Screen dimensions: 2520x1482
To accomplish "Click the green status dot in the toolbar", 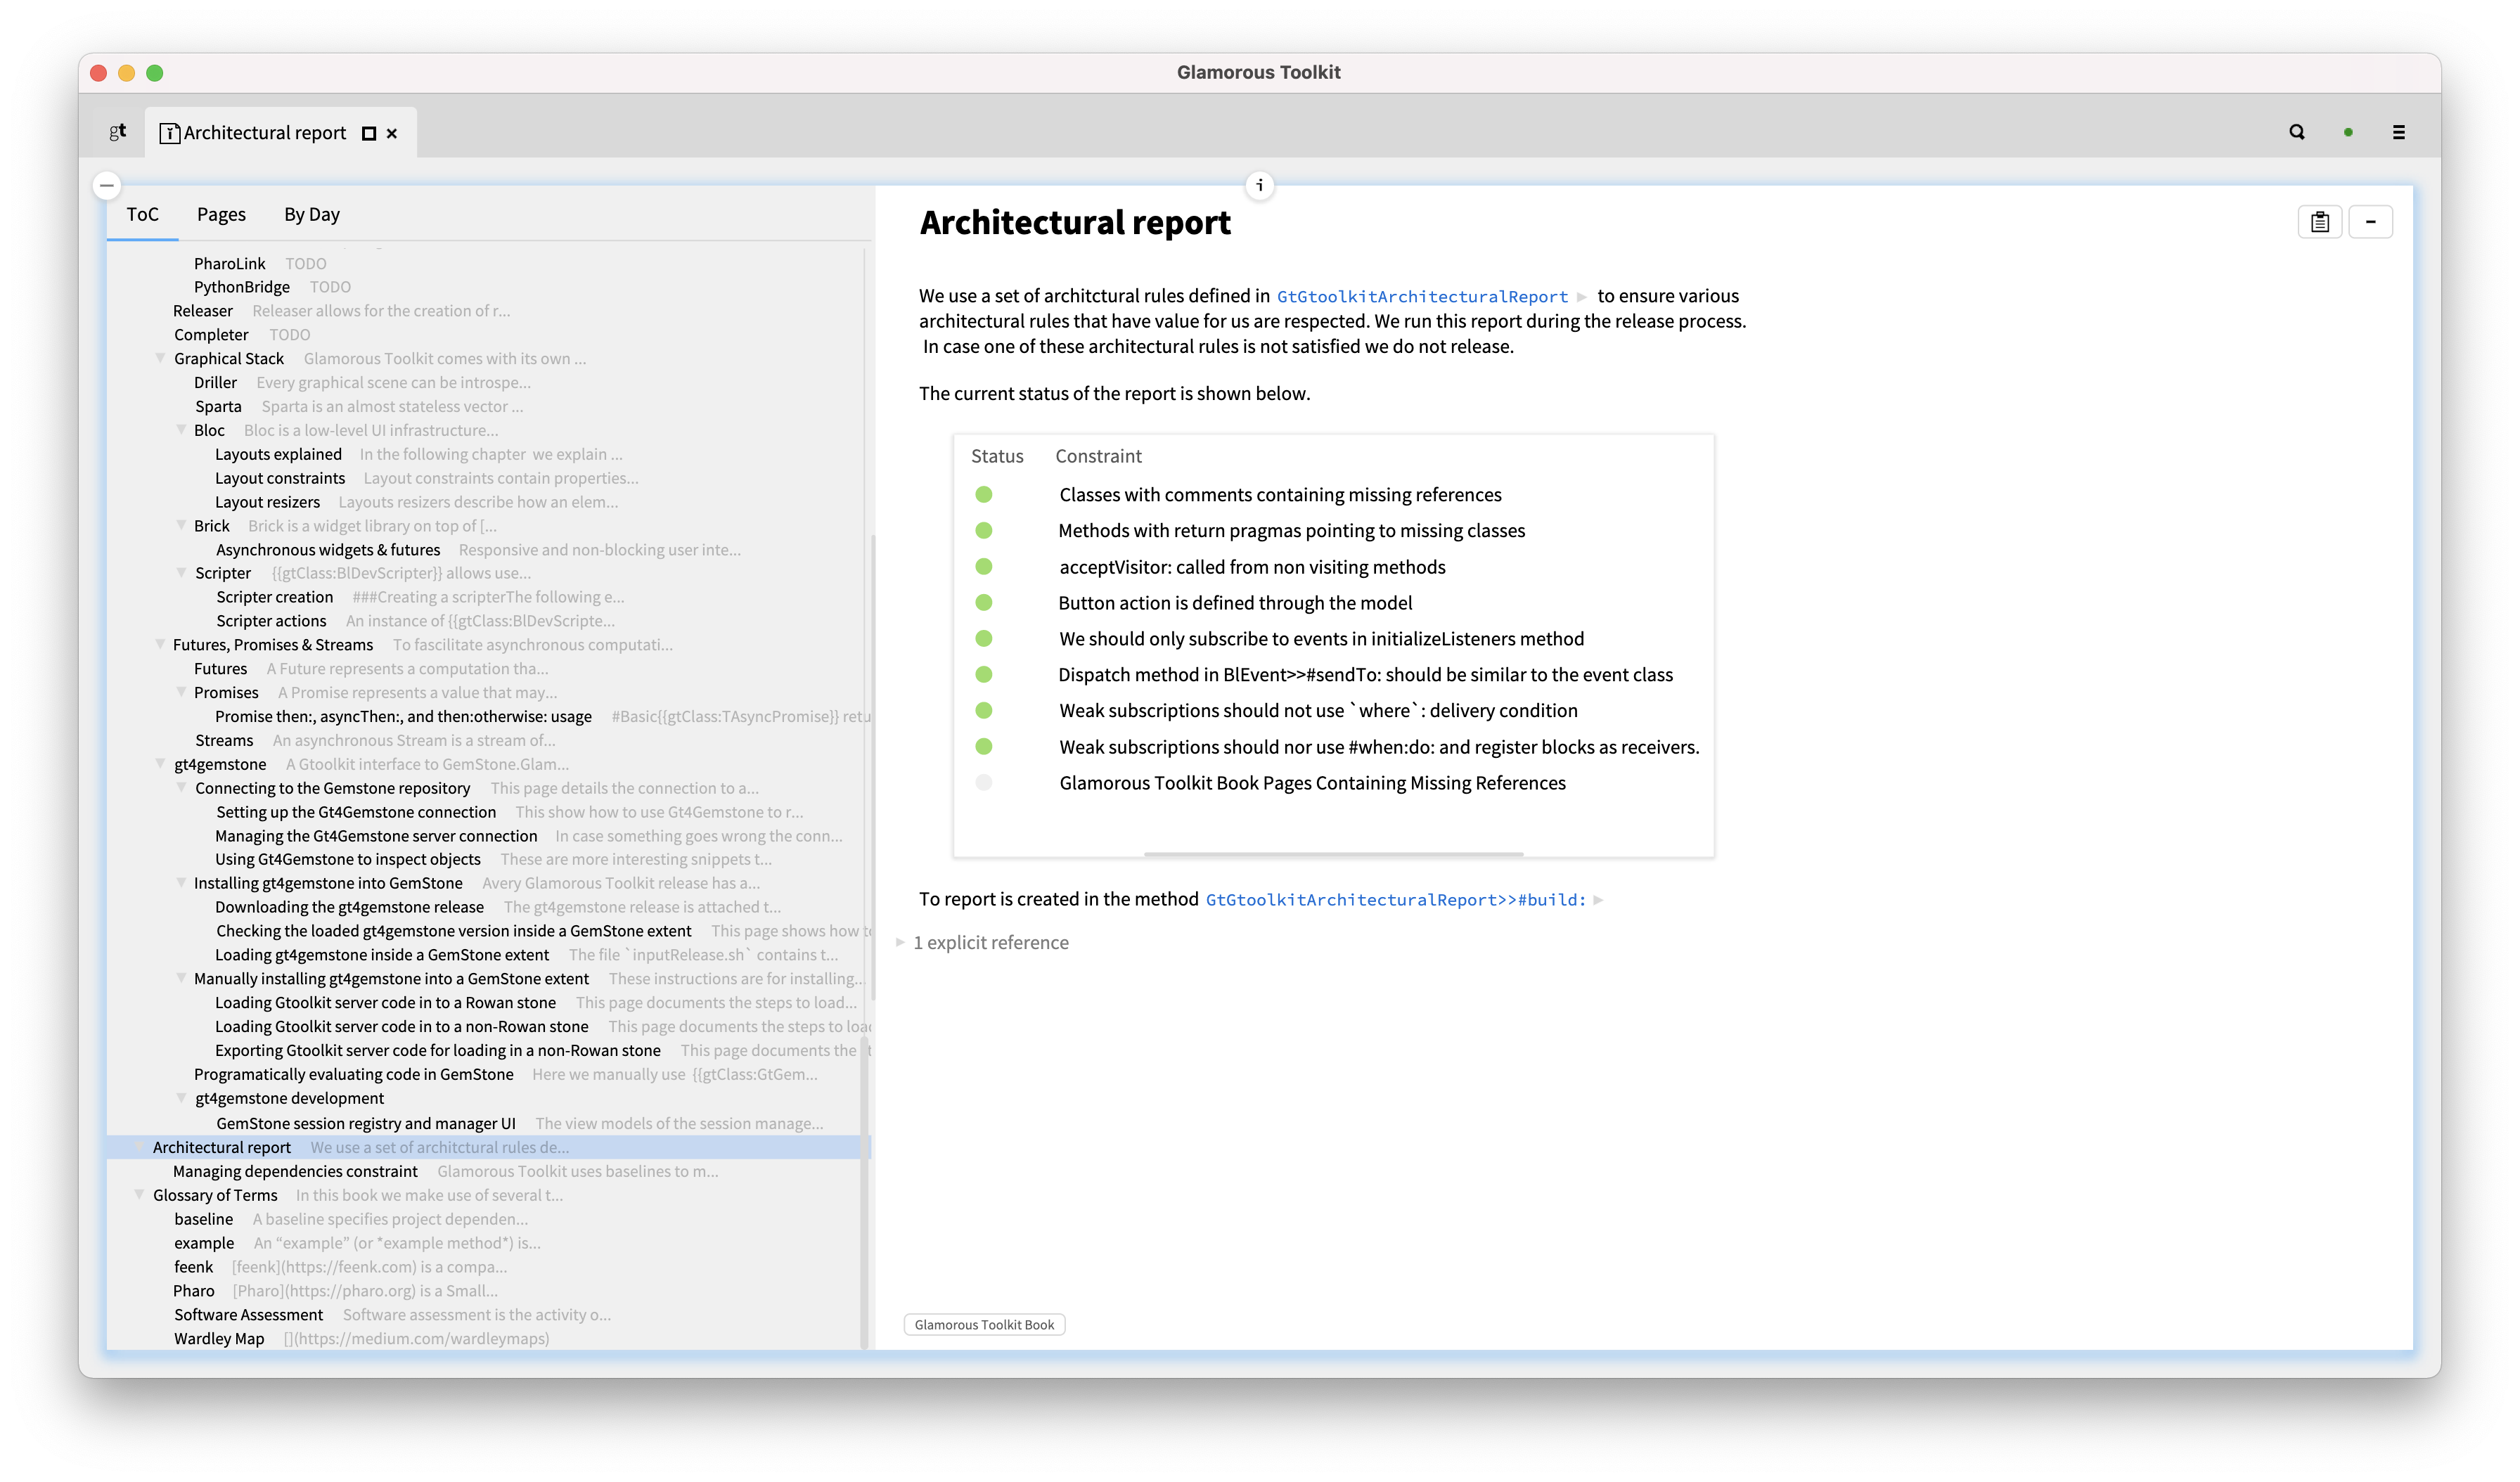I will pos(2348,131).
